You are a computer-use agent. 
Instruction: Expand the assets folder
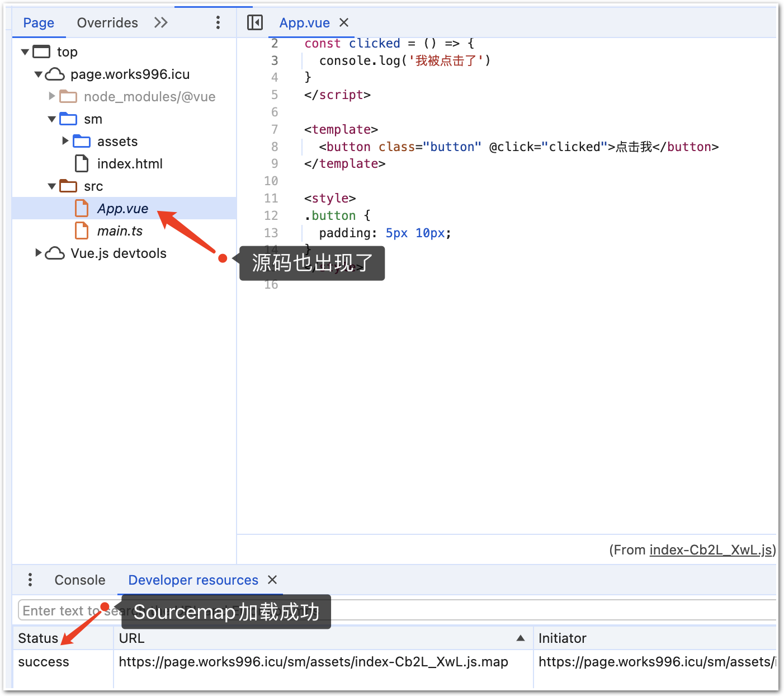[x=65, y=141]
